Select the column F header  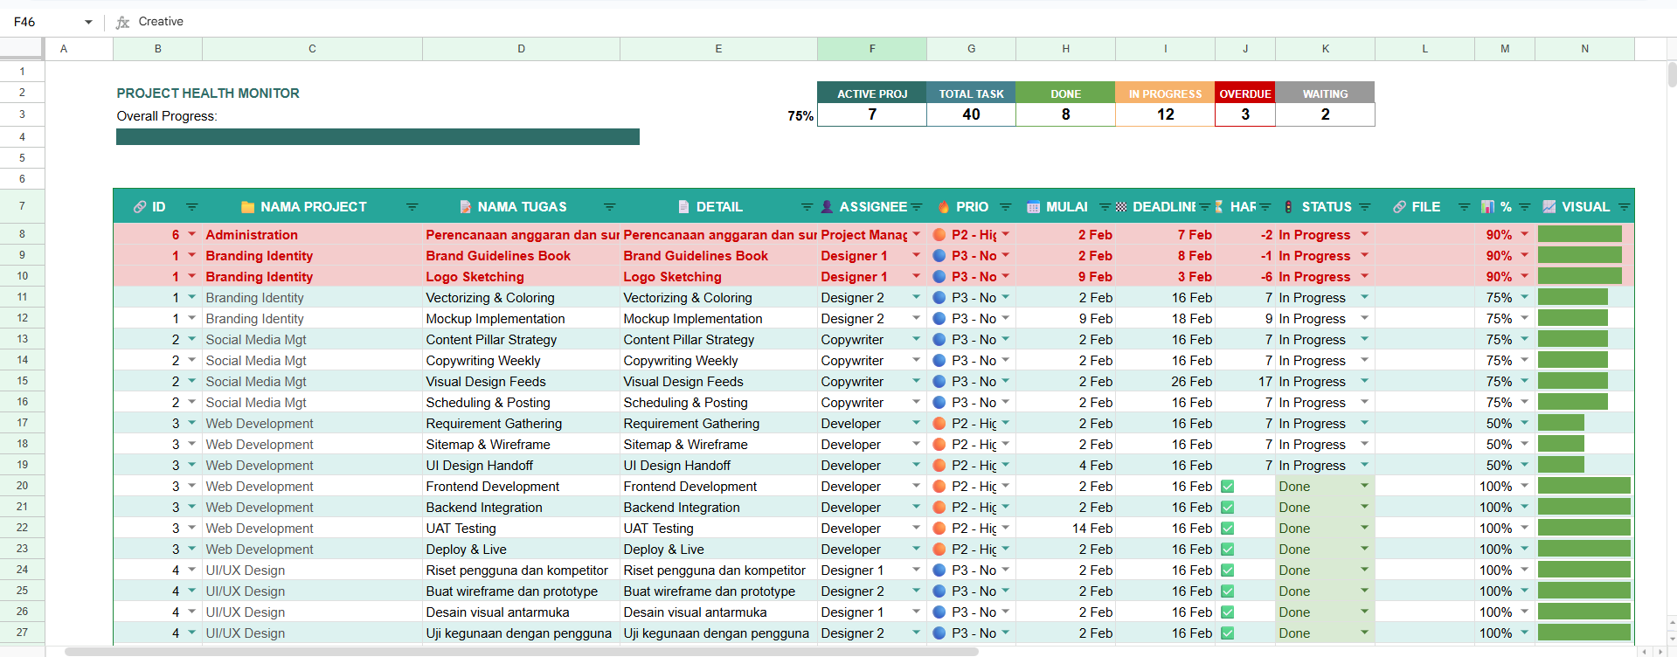pos(871,49)
